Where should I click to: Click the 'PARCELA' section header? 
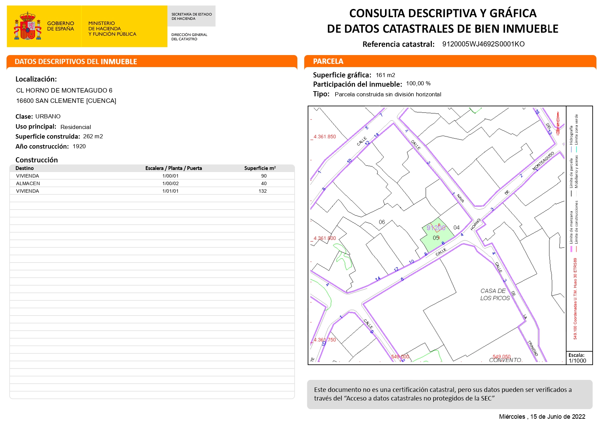coord(328,61)
